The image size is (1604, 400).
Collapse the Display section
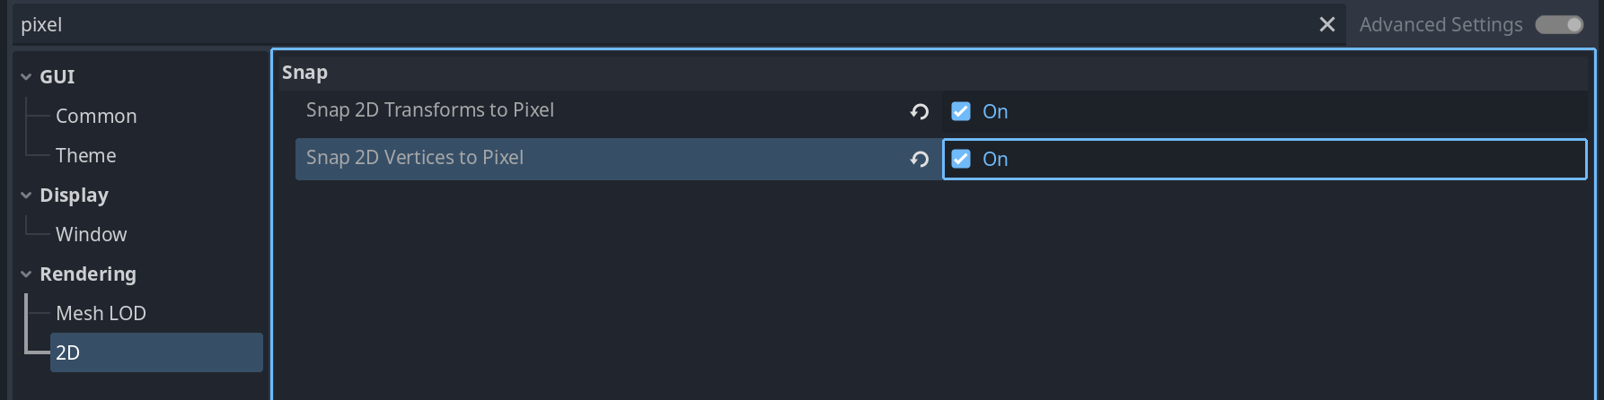26,196
